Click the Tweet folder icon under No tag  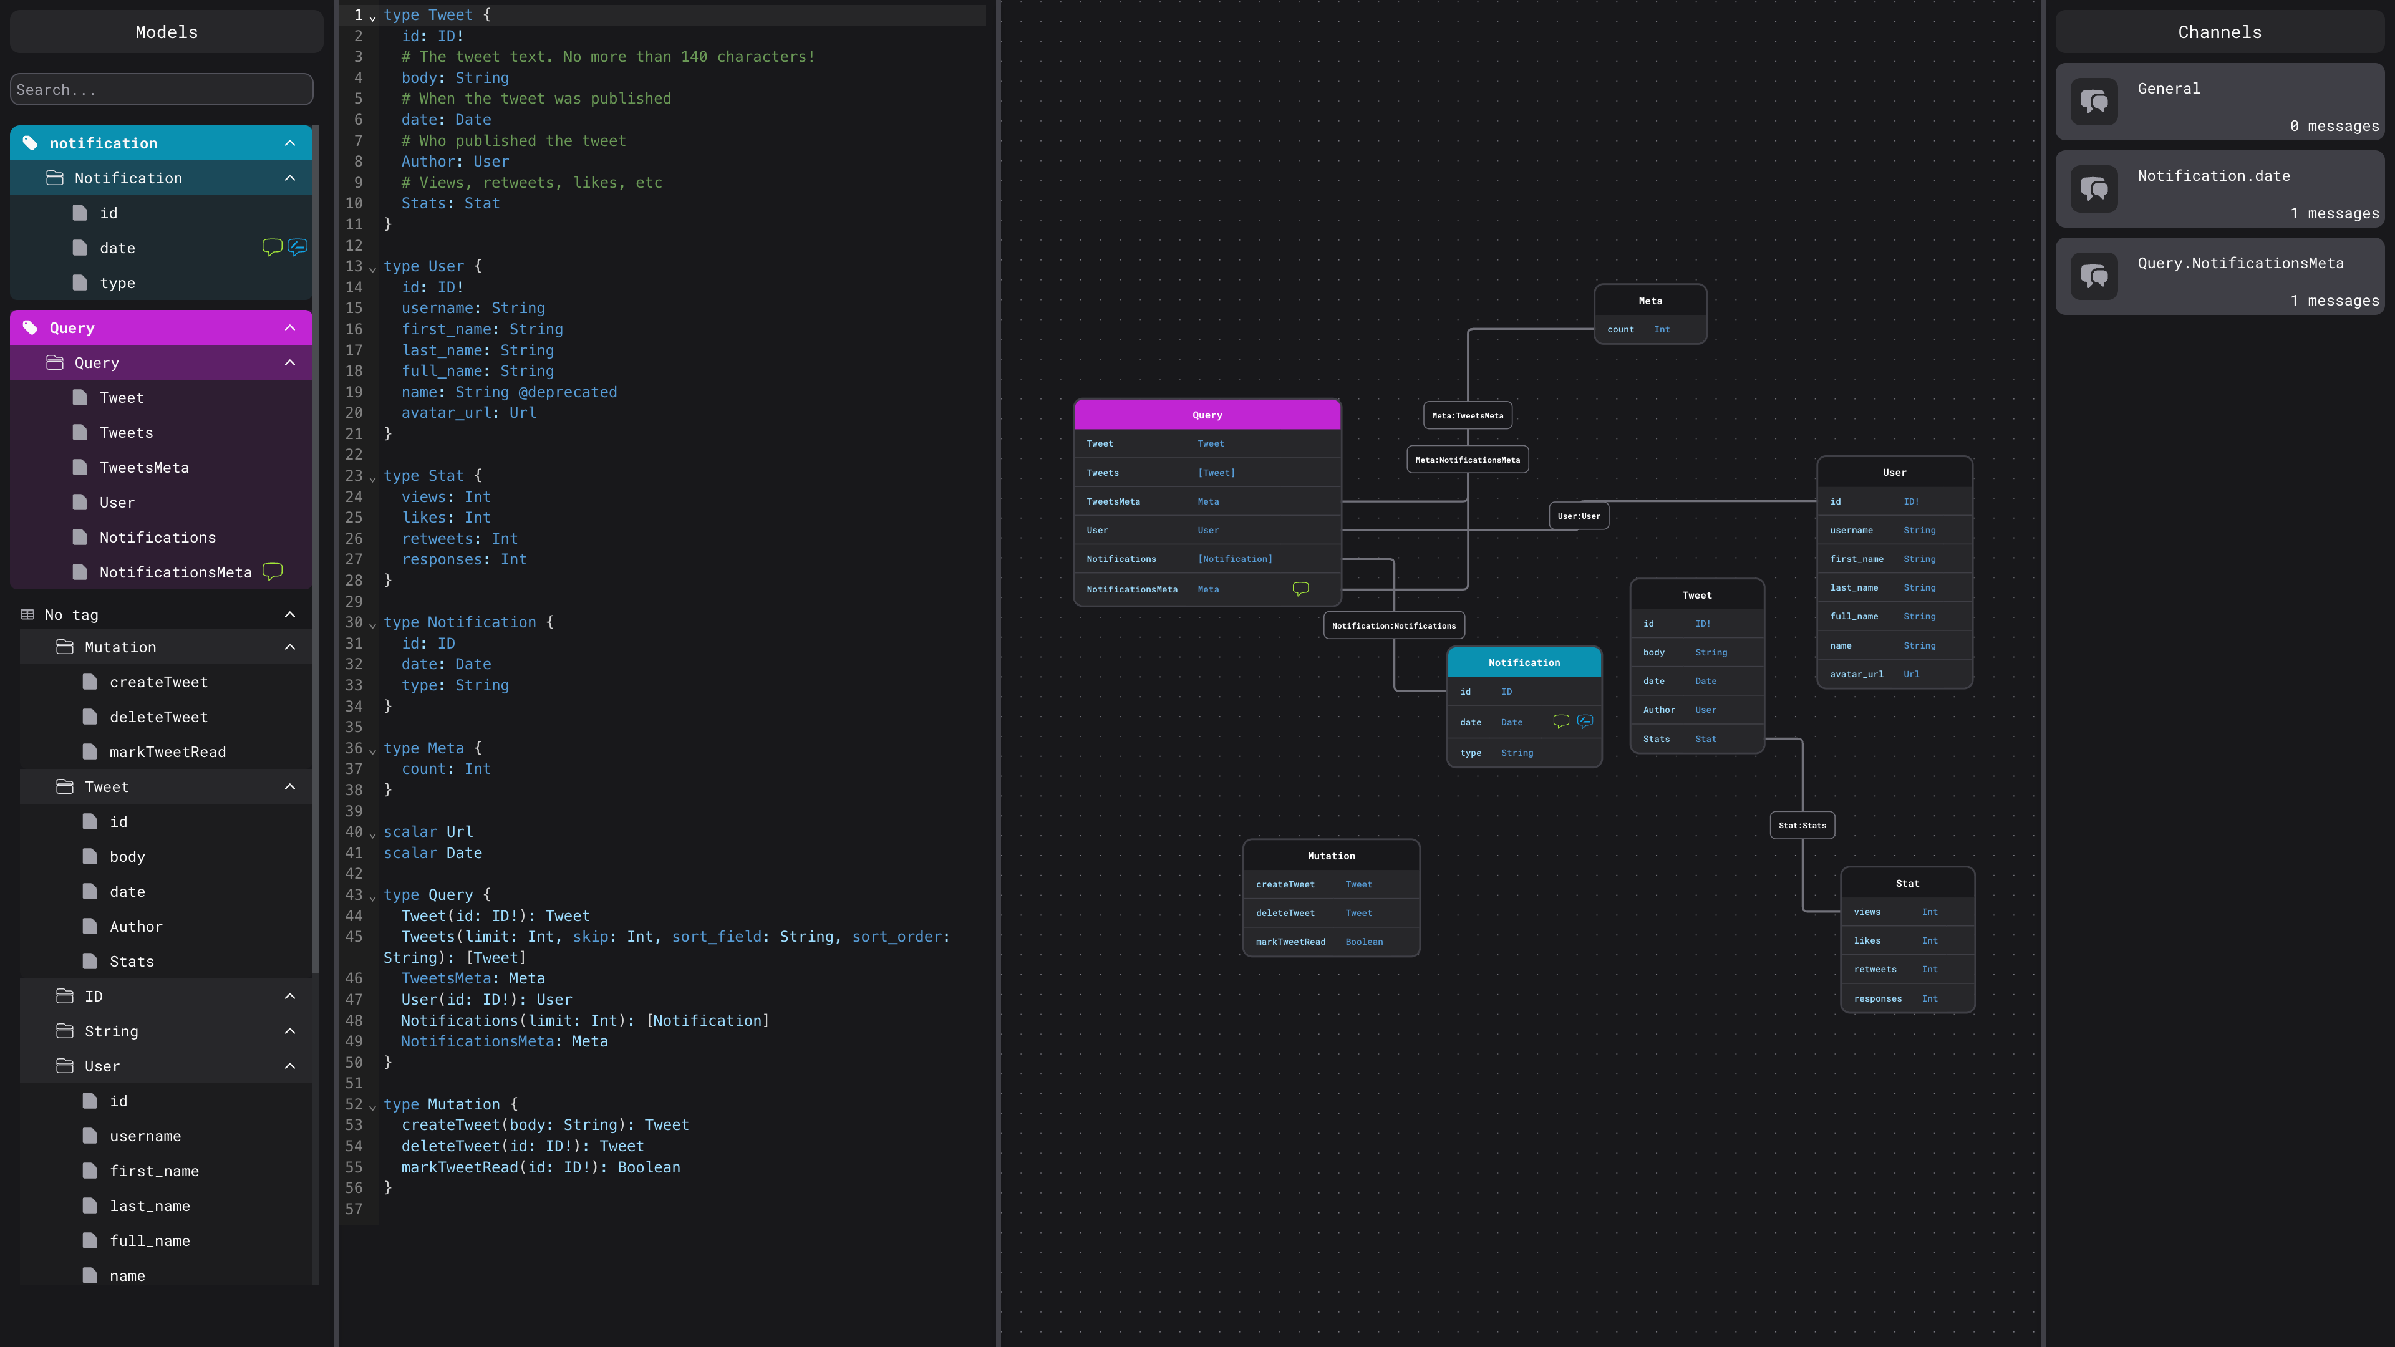[x=64, y=786]
